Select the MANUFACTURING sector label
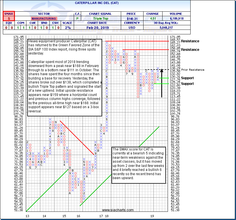 [43, 18]
